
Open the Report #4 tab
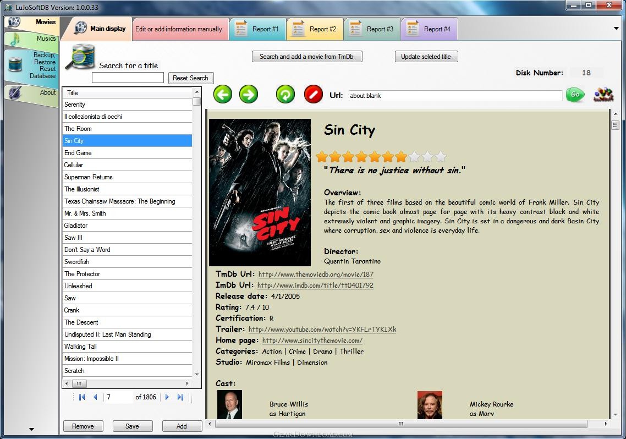point(429,29)
